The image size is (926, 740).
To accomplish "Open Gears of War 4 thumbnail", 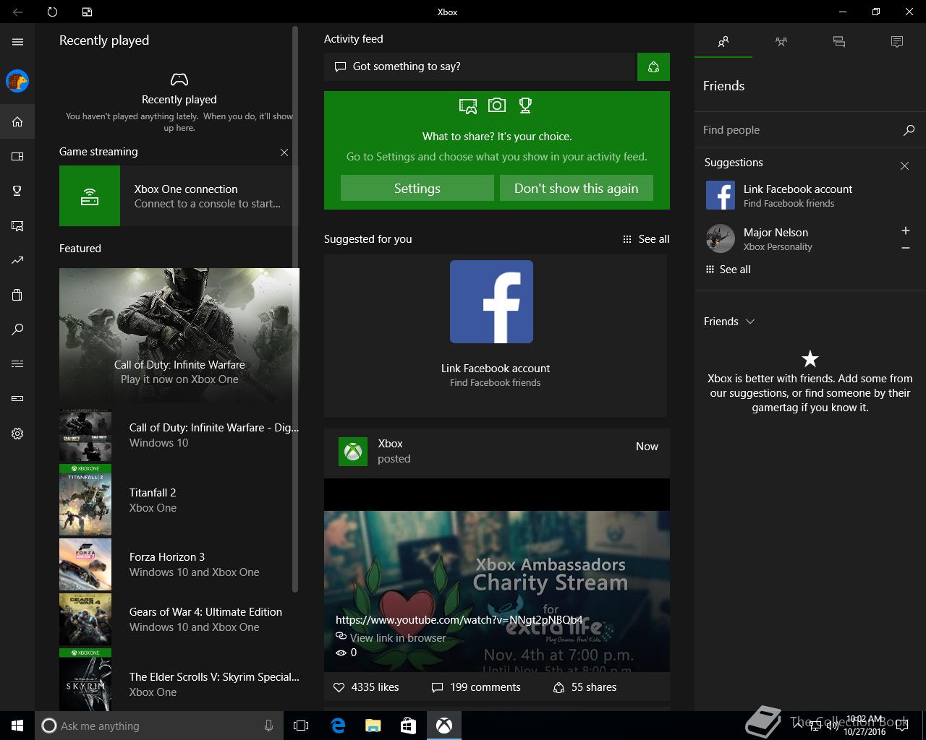I will click(85, 619).
